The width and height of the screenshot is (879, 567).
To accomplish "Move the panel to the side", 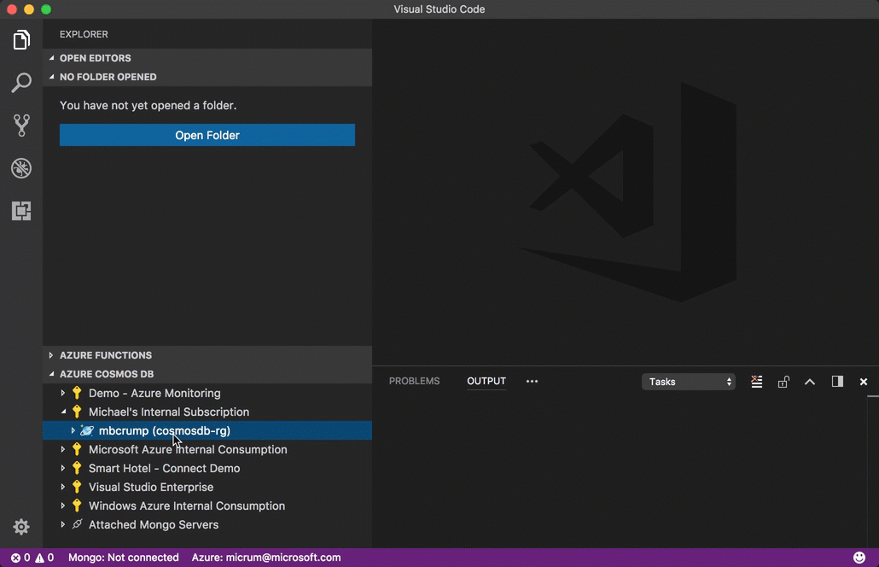I will point(837,382).
